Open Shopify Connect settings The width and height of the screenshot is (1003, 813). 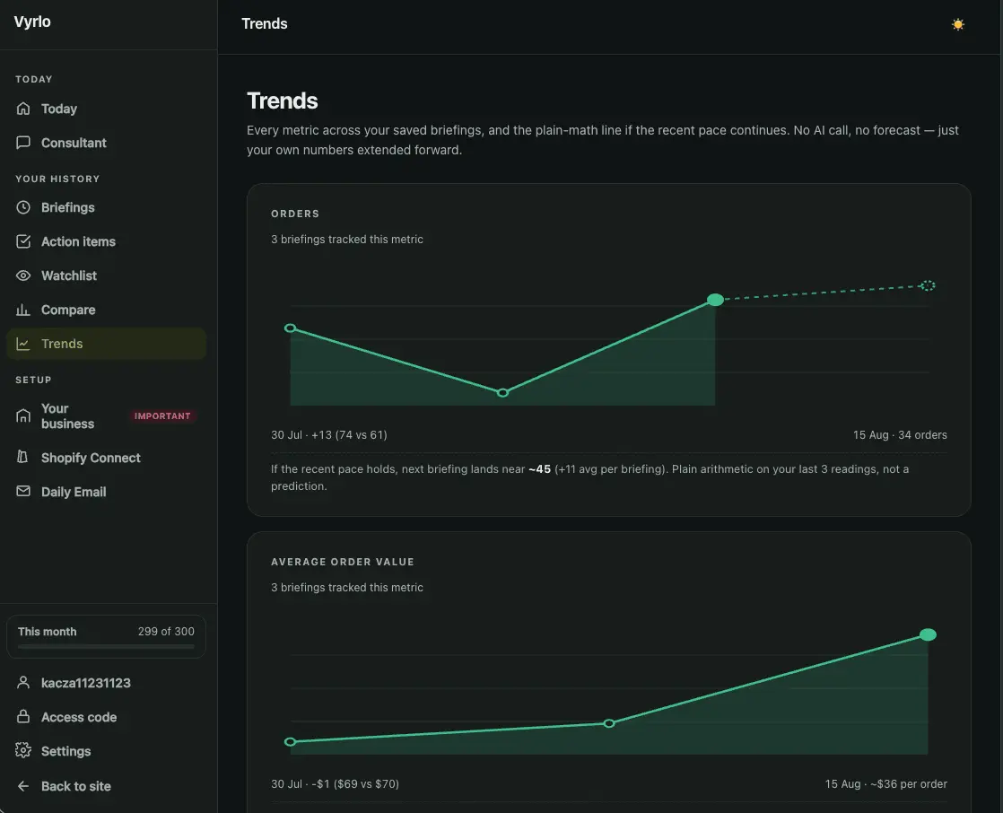coord(91,458)
